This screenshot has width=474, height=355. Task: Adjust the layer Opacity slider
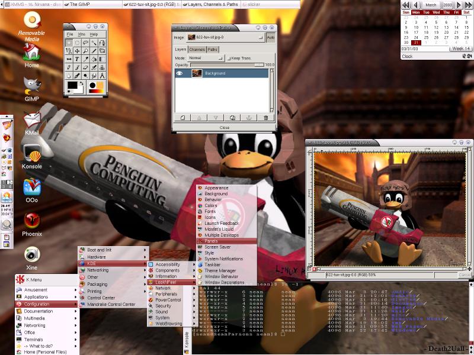click(228, 65)
